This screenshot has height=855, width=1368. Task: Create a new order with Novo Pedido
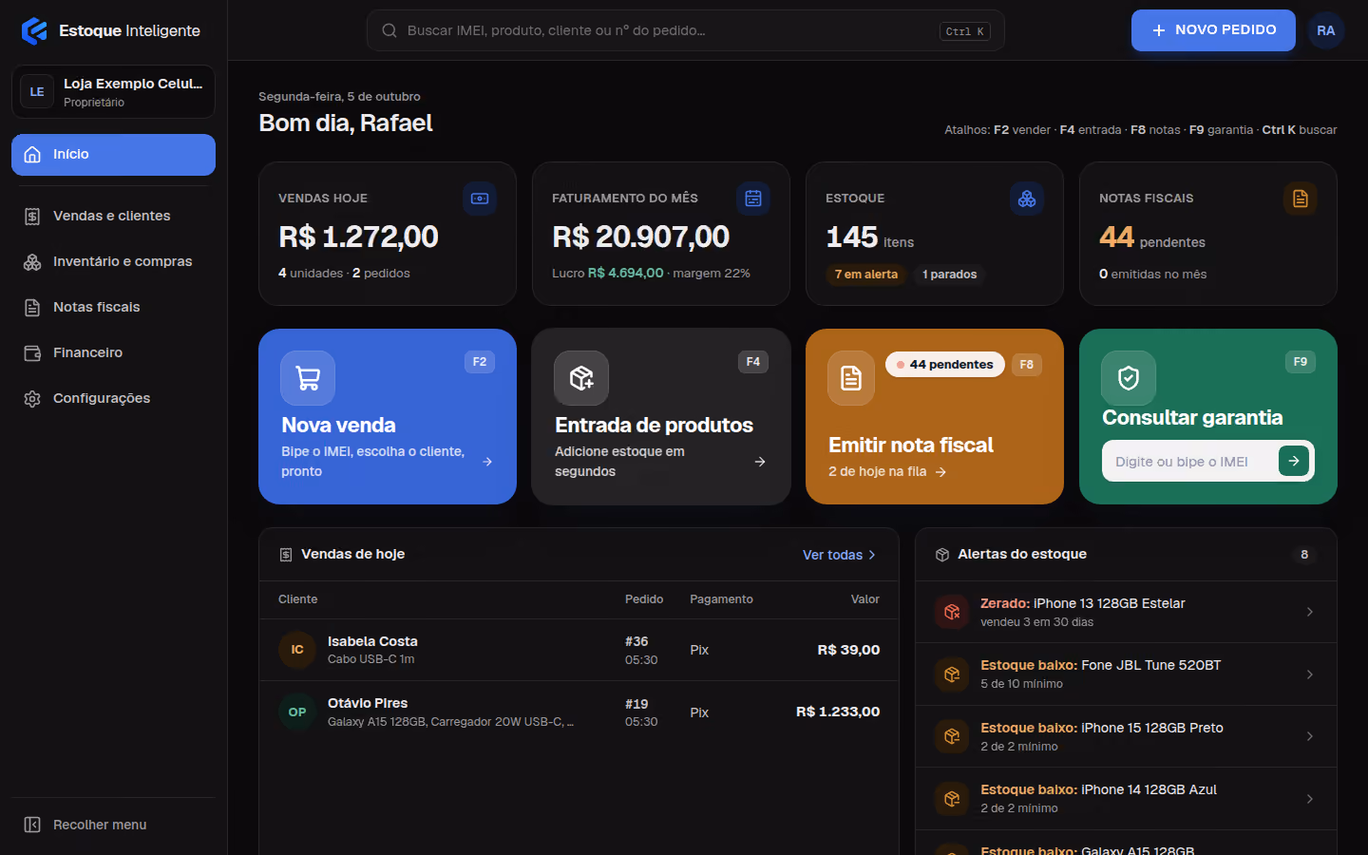[1213, 30]
